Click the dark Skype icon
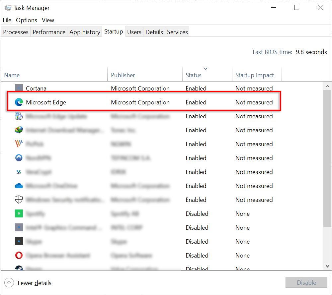Screen dimensions: 332x295 (19, 241)
